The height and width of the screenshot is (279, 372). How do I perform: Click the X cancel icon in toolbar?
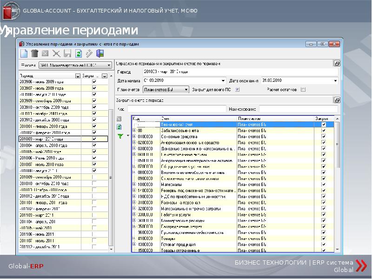56,53
